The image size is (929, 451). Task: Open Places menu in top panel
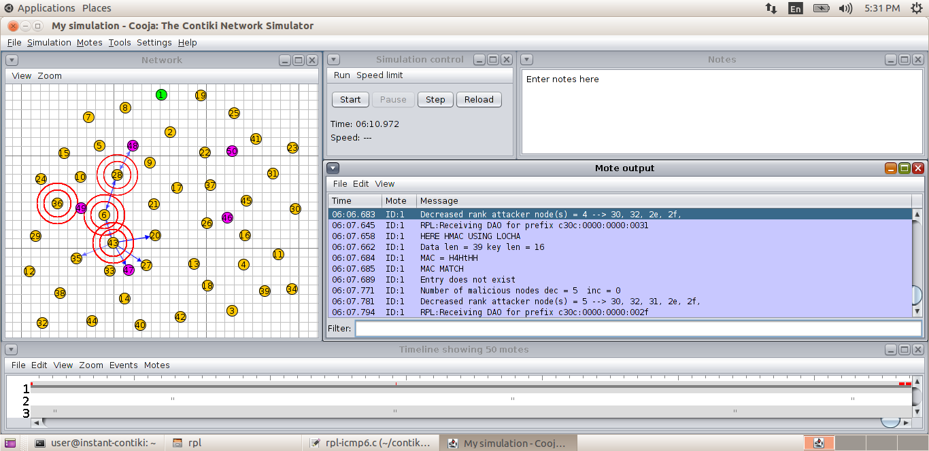coord(97,8)
